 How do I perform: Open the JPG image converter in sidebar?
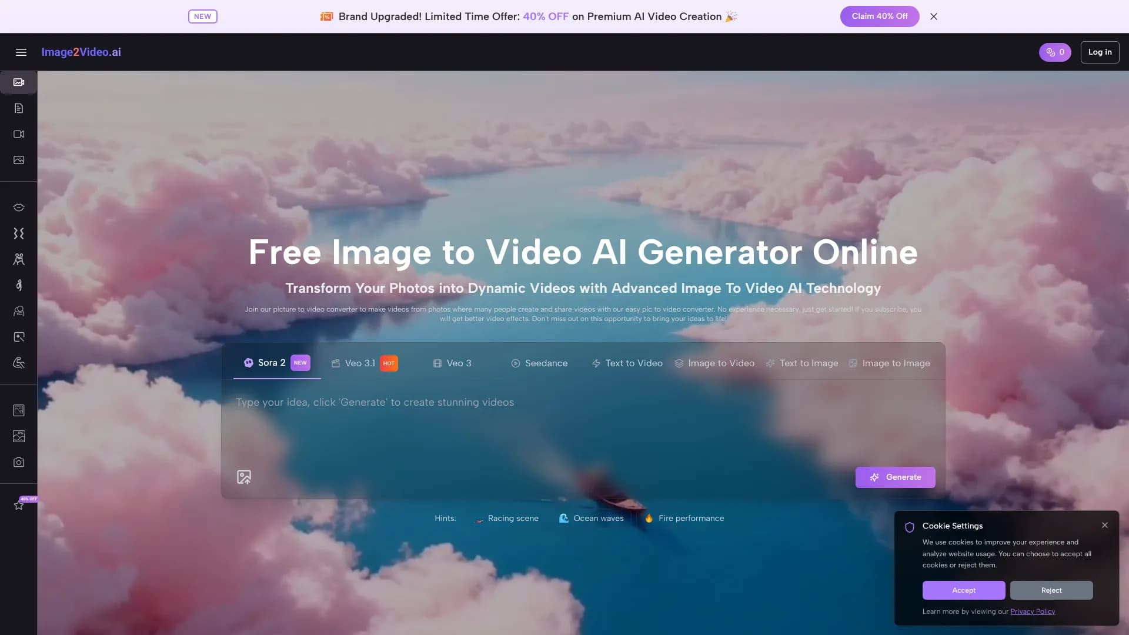(19, 436)
